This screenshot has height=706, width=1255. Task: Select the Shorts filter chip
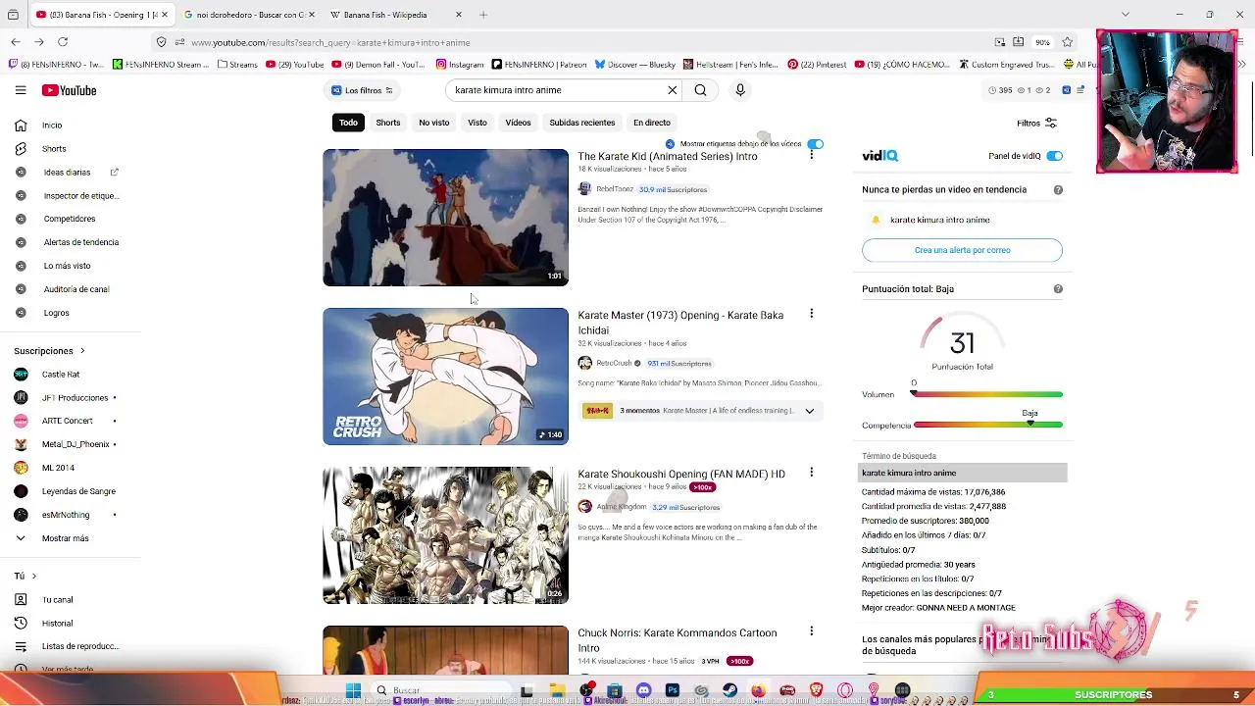point(388,123)
